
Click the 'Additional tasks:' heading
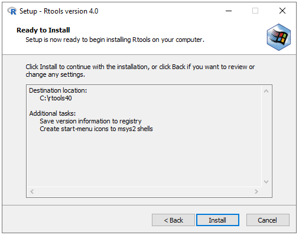[x=53, y=113]
